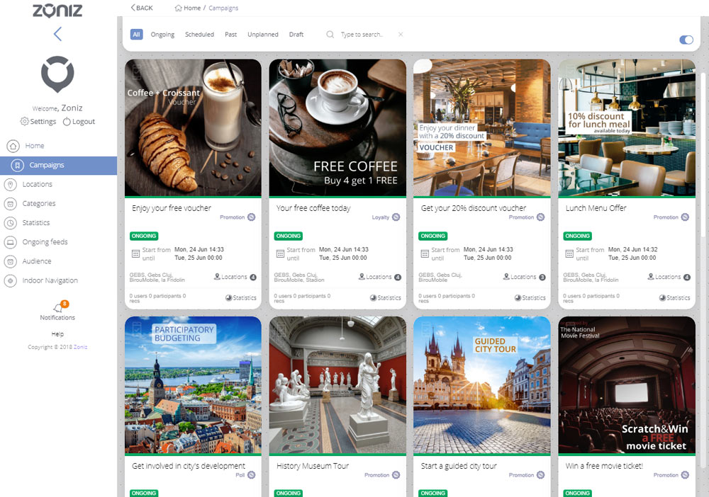
Task: Expand Locations on the Enjoy your free voucher card
Action: (x=235, y=277)
